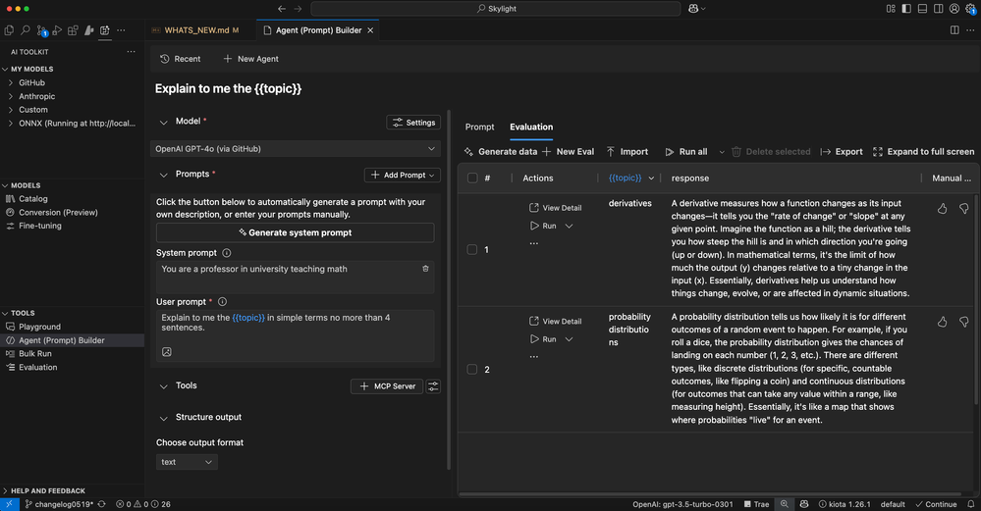The image size is (981, 511).
Task: Open the Azure view icon
Action: coord(88,30)
